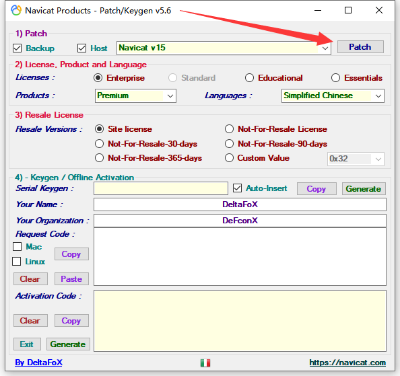Click the Exit button
The height and width of the screenshot is (376, 400).
(x=27, y=344)
